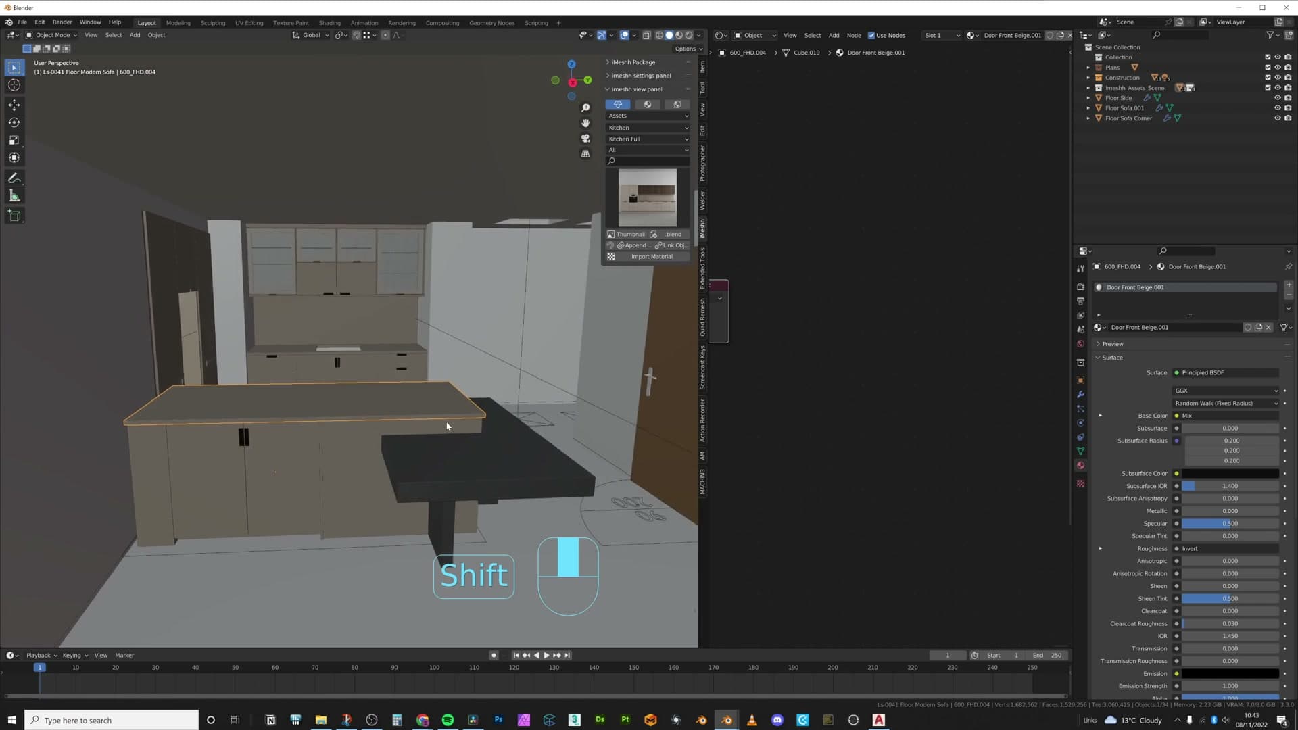Switch to rendered viewport shading
The height and width of the screenshot is (730, 1298).
point(689,36)
